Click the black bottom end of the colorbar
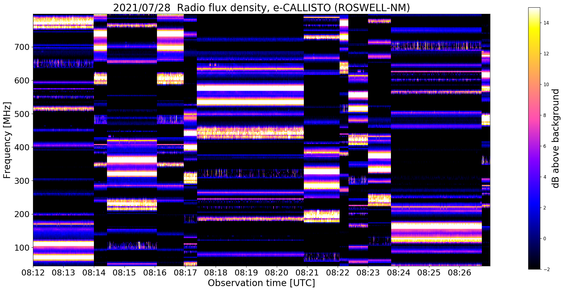This screenshot has width=564, height=291. tap(534, 267)
